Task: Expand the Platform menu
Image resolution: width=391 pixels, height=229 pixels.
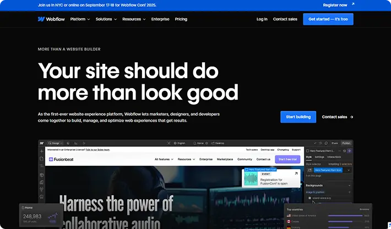Action: click(80, 19)
